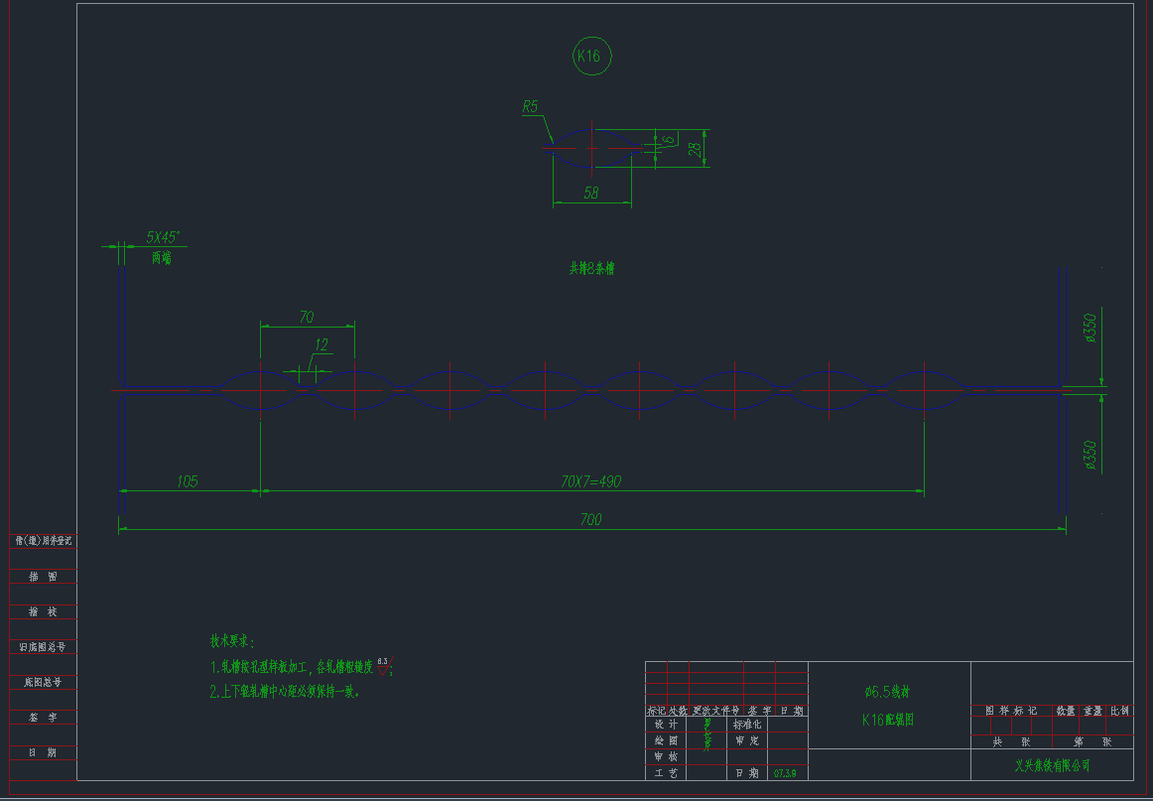Select the K16配辊图 drawing title
This screenshot has width=1153, height=801.
coord(887,720)
